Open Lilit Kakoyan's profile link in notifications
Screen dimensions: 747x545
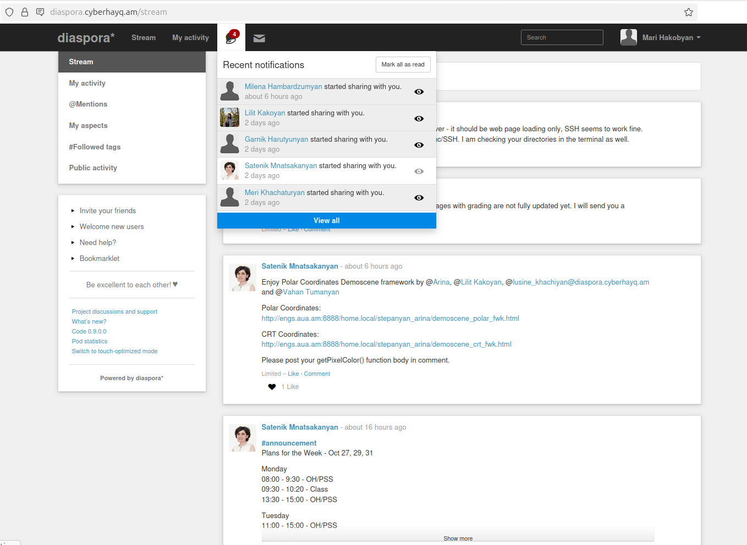tap(265, 113)
